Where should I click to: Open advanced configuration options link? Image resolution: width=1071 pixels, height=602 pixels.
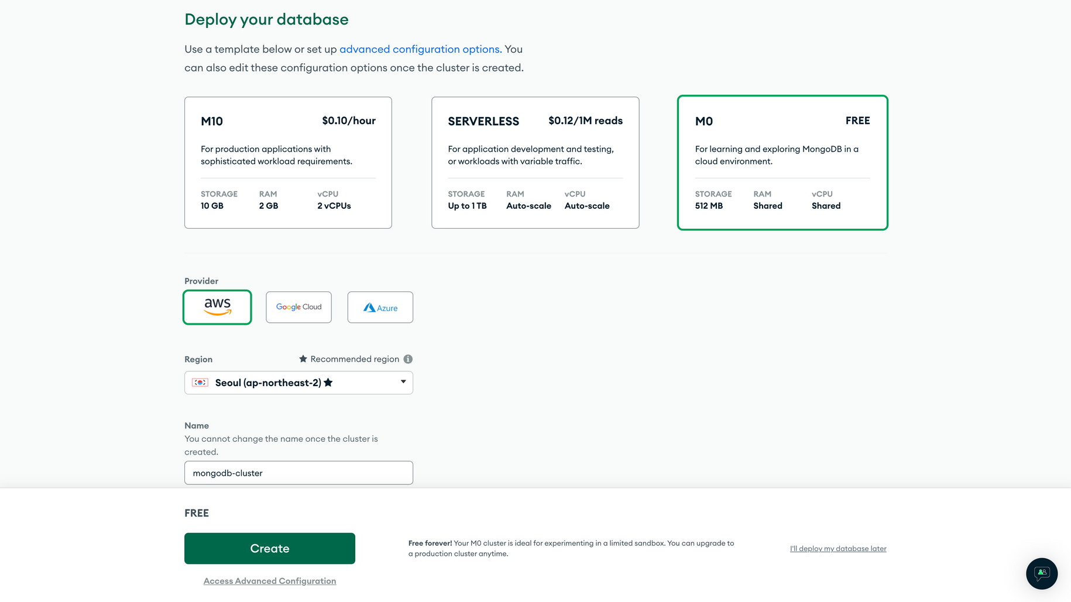click(419, 49)
